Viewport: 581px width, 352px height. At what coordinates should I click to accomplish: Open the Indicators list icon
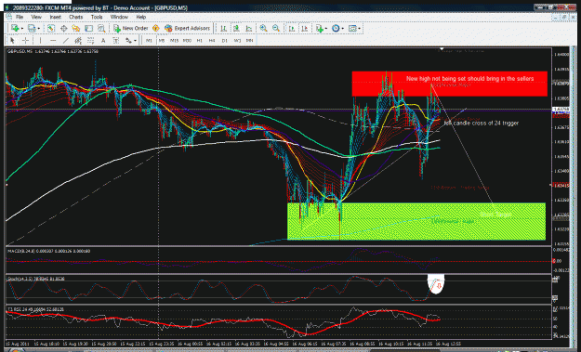319,28
